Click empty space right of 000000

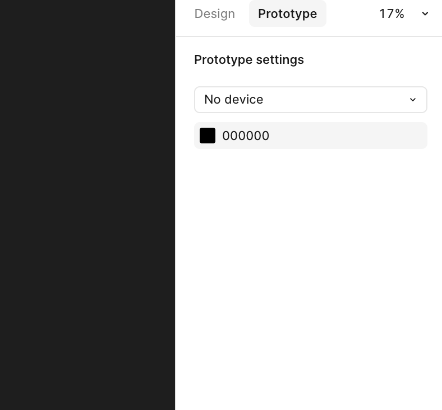tap(348, 136)
